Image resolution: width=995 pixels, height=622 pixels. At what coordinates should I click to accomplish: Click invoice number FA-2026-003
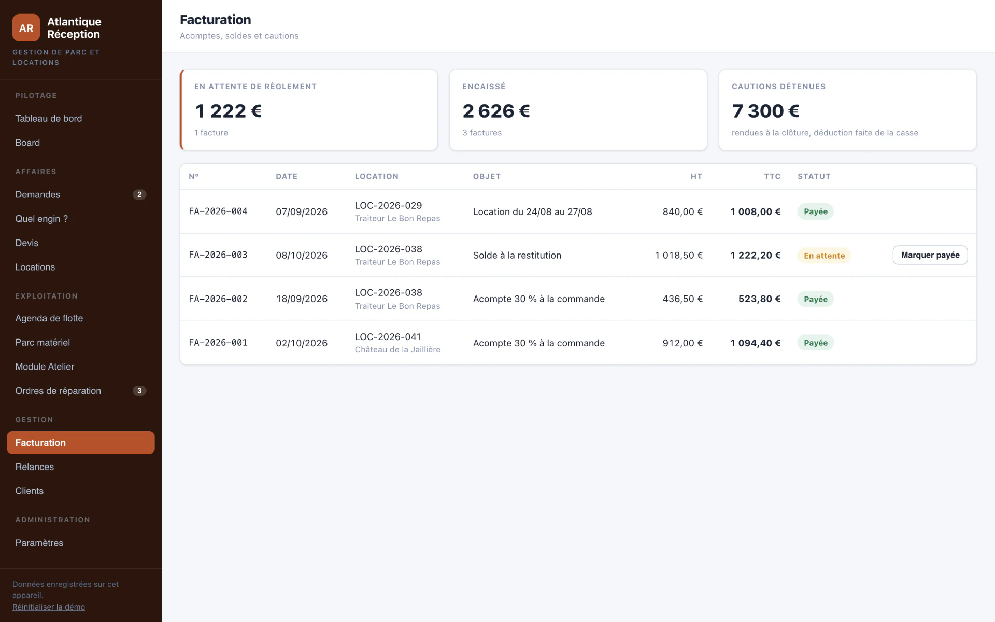(x=218, y=255)
